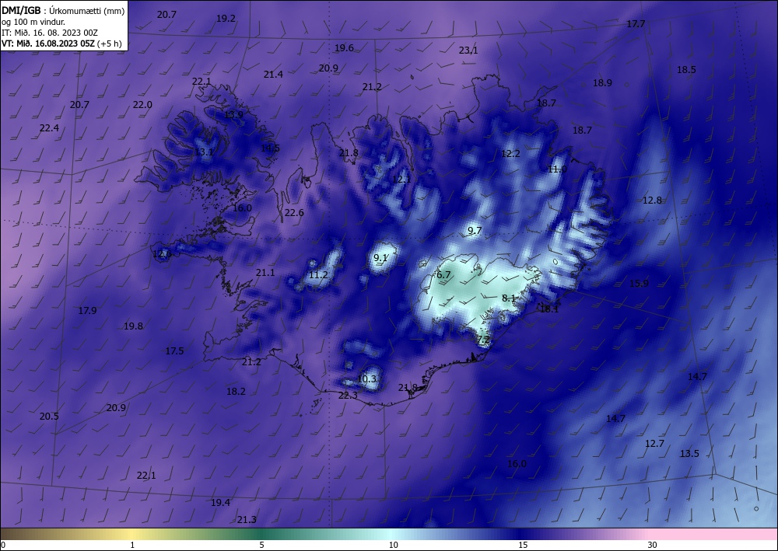Click the map value 7.2
The width and height of the screenshot is (778, 551).
click(x=483, y=340)
